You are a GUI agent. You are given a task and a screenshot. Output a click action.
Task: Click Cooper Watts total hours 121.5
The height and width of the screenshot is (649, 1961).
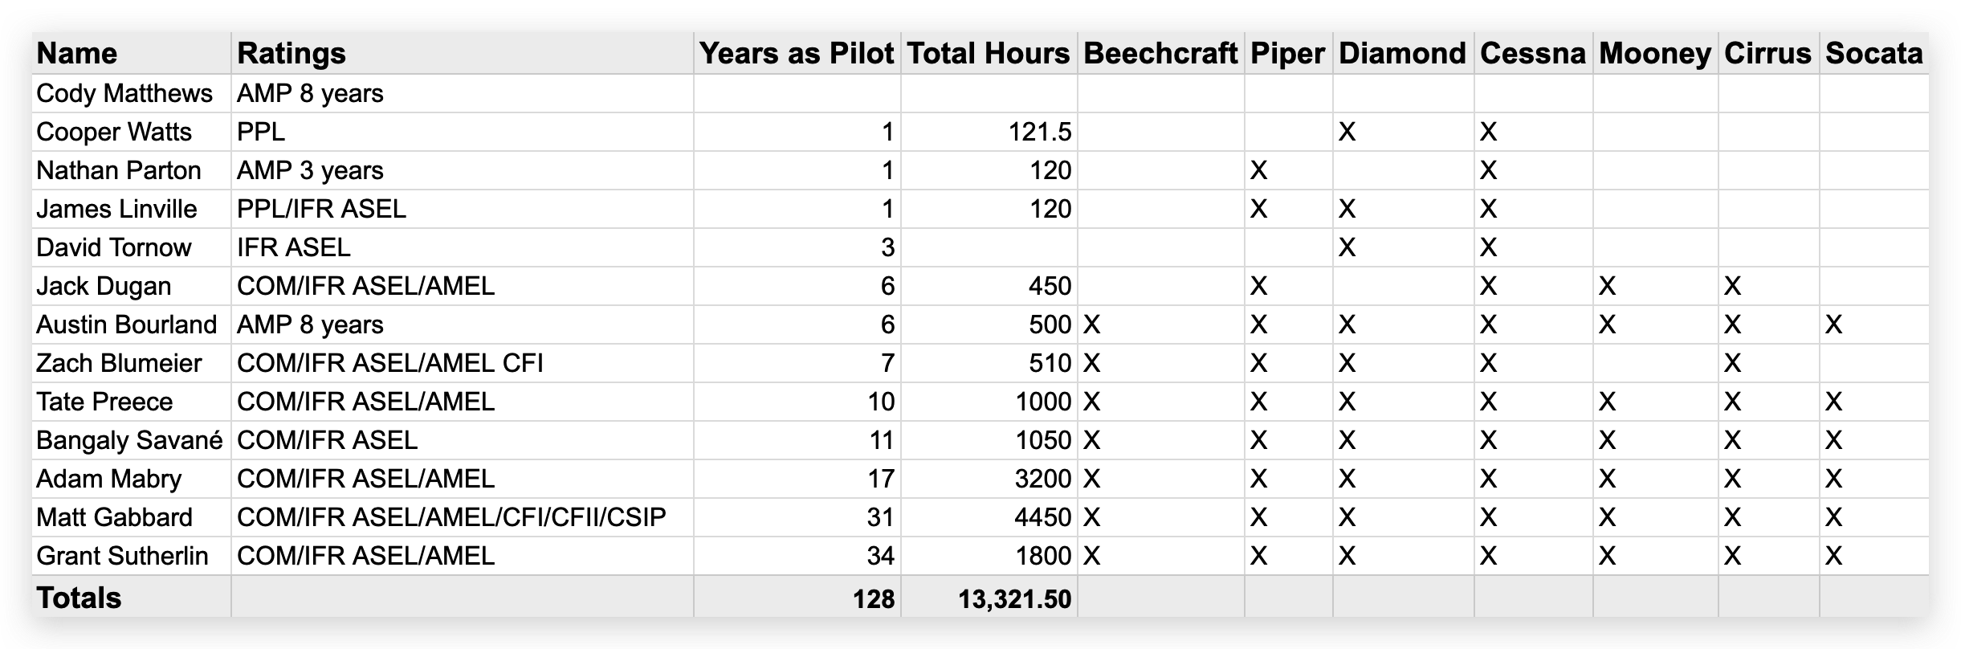tap(989, 132)
